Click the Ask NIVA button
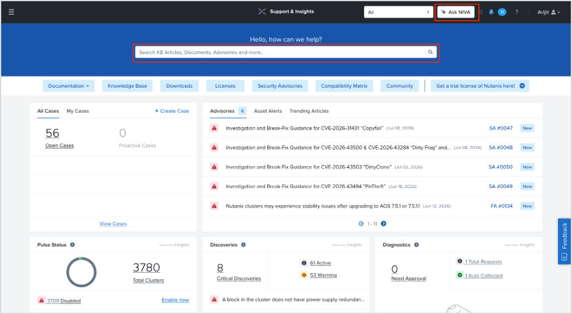 (456, 12)
